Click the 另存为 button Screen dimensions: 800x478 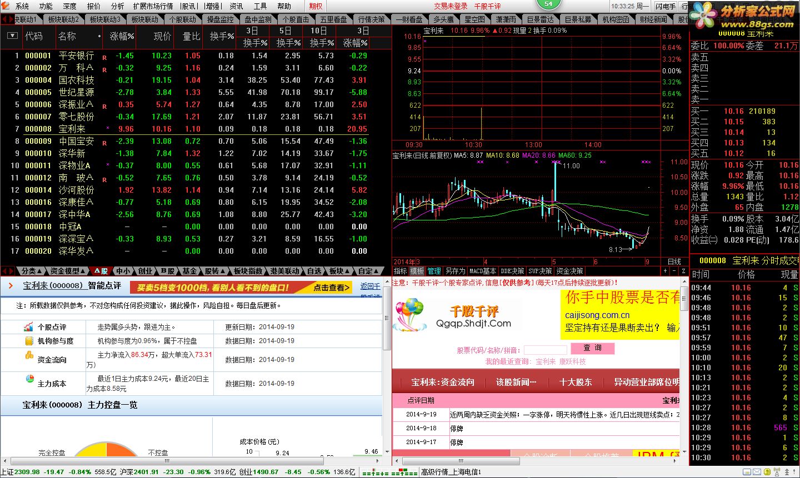pos(455,271)
